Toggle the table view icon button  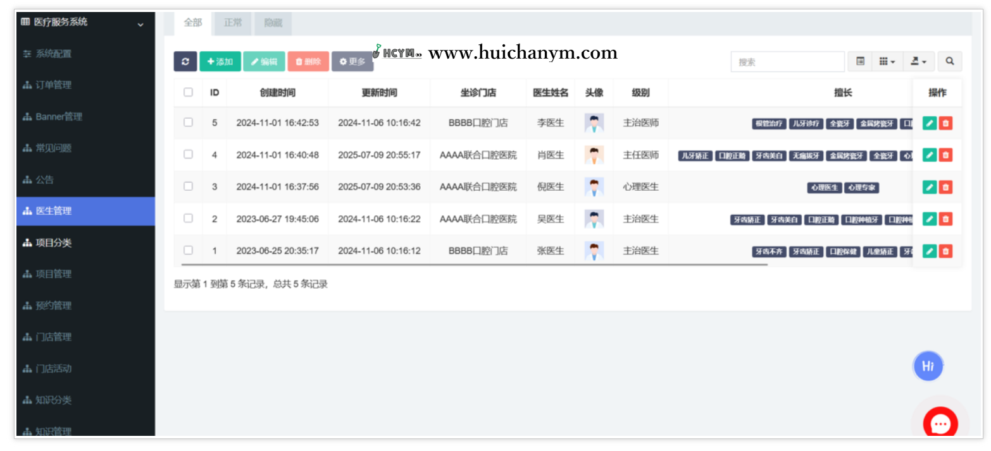(x=860, y=61)
